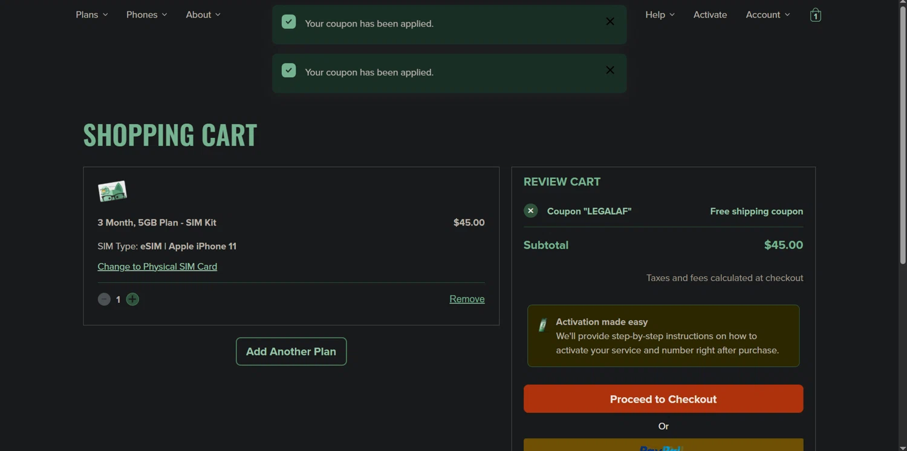Expand the About menu

pyautogui.click(x=203, y=15)
